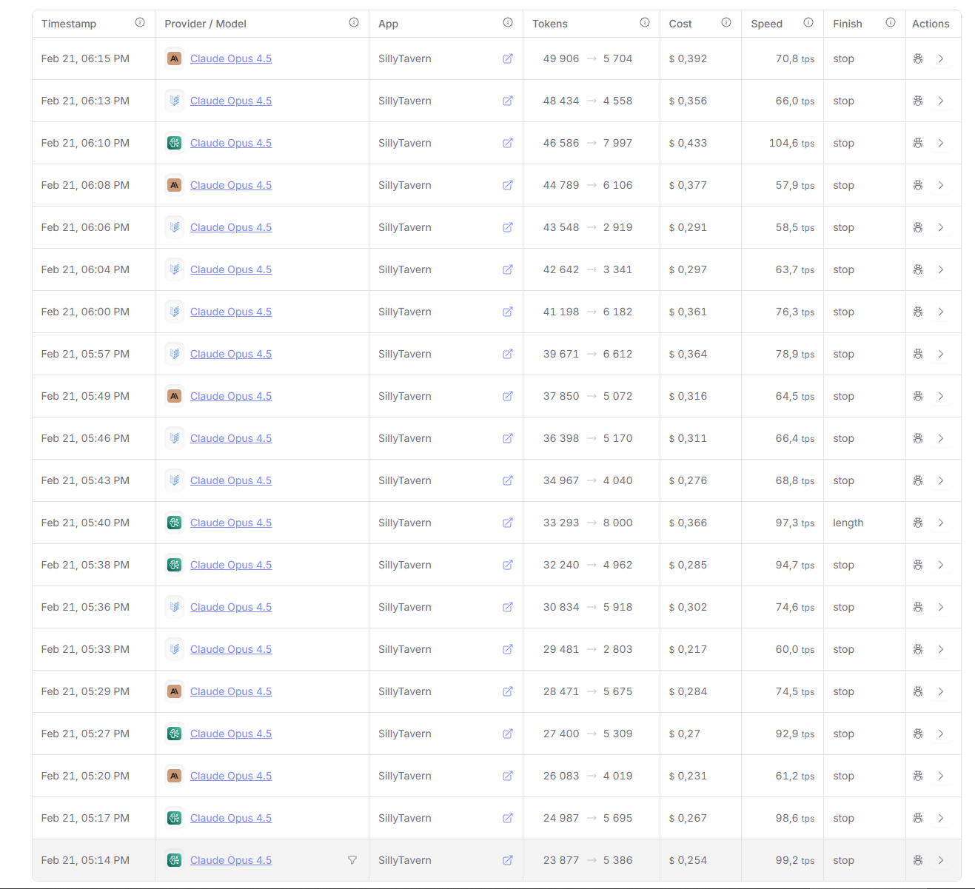The height and width of the screenshot is (889, 975).
Task: Click the 'length' finish reason in 05:40 PM row
Action: click(x=848, y=523)
